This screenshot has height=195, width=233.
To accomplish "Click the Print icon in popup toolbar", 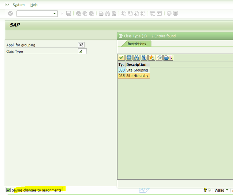I will point(166,58).
